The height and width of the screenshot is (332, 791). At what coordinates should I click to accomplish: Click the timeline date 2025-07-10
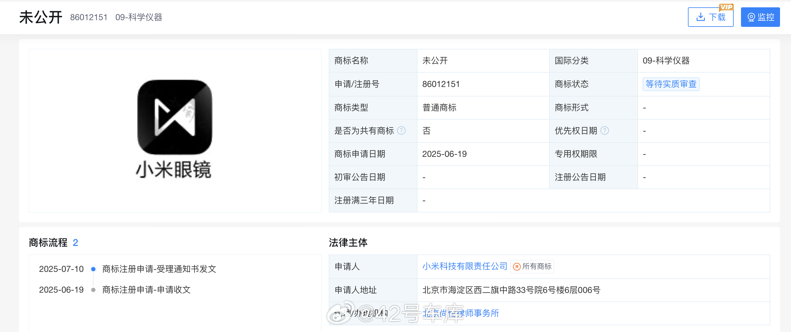pos(61,269)
